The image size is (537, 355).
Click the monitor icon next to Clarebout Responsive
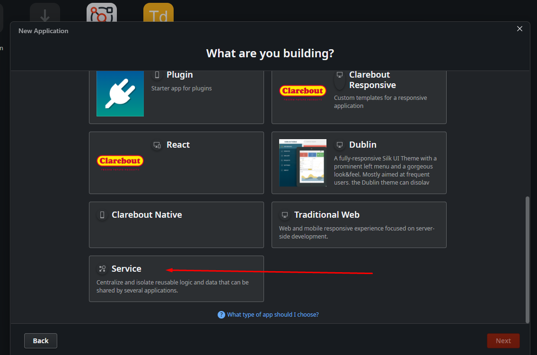[x=339, y=75]
